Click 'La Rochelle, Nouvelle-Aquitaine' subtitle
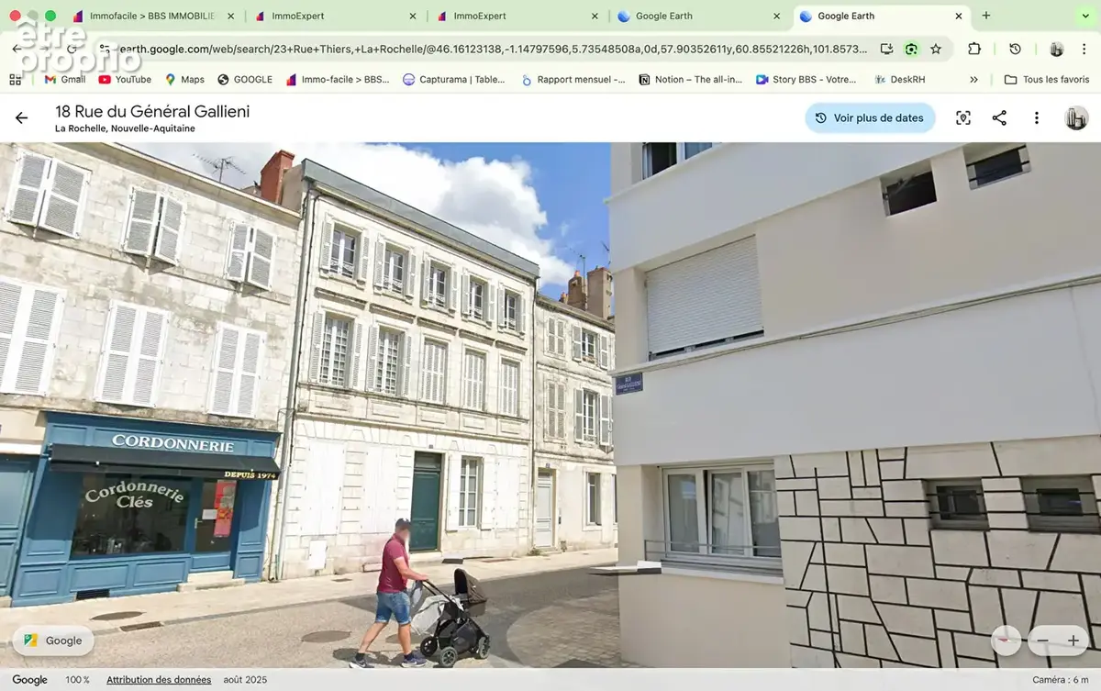 point(125,128)
